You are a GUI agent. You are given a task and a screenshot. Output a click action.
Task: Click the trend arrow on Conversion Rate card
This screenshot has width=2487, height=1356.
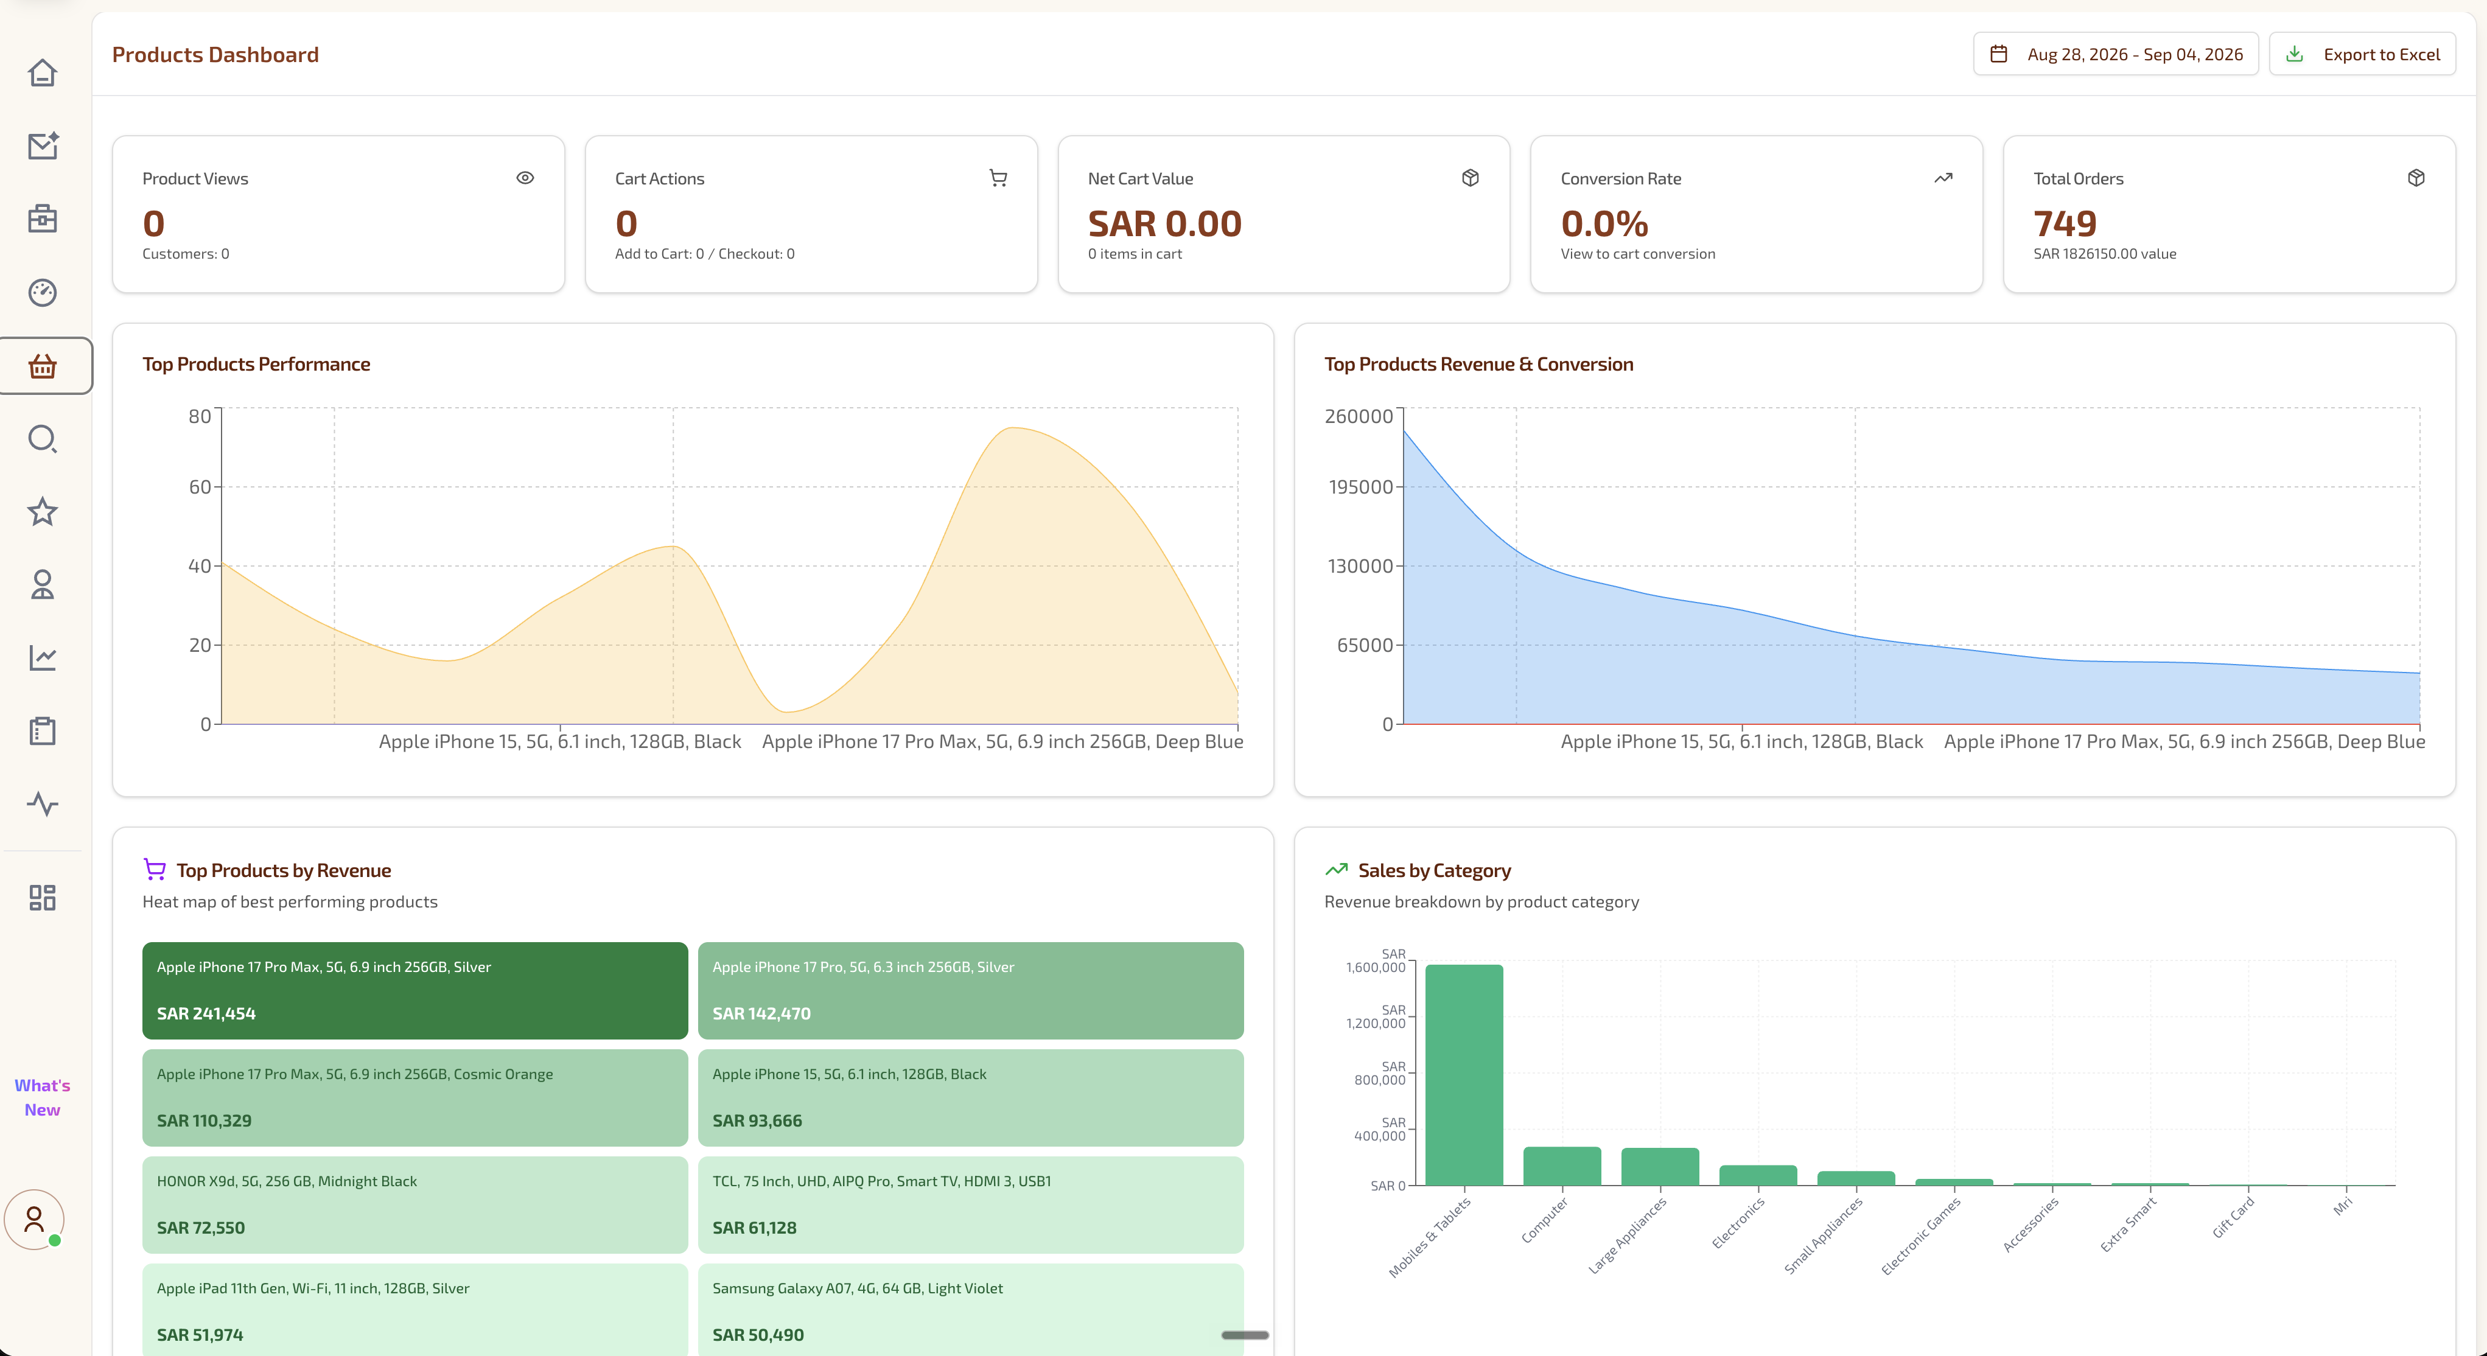click(x=1943, y=178)
